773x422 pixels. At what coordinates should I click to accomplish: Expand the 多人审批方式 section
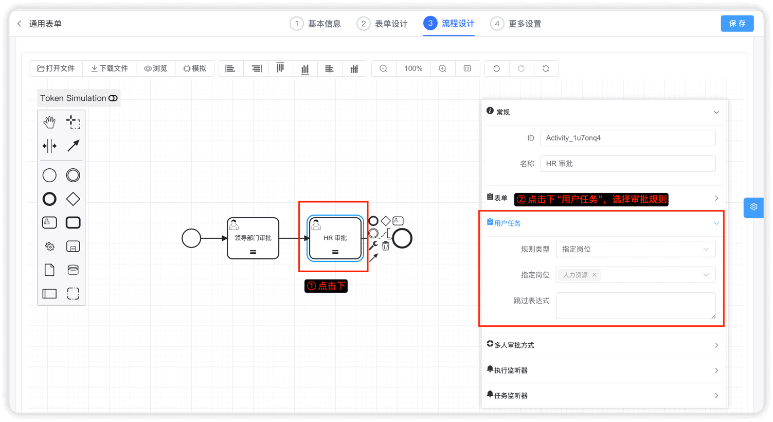[x=604, y=345]
